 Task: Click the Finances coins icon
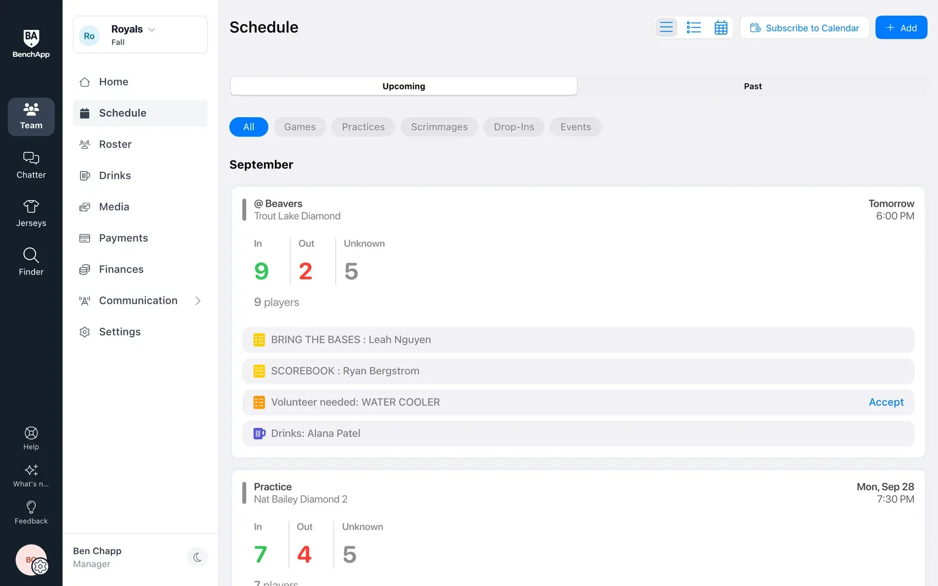pyautogui.click(x=84, y=270)
